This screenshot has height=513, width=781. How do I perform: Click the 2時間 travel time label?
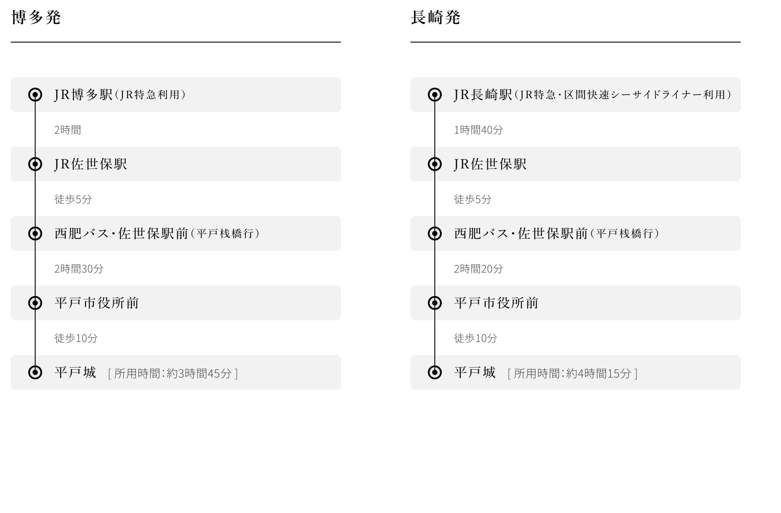coord(68,130)
